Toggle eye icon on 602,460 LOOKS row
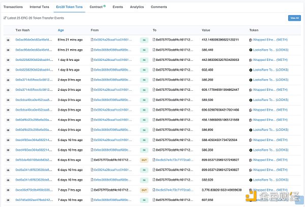This screenshot has height=207, width=305. tap(8, 70)
